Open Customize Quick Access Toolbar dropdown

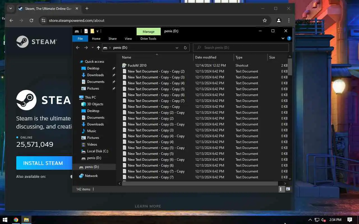click(x=98, y=31)
